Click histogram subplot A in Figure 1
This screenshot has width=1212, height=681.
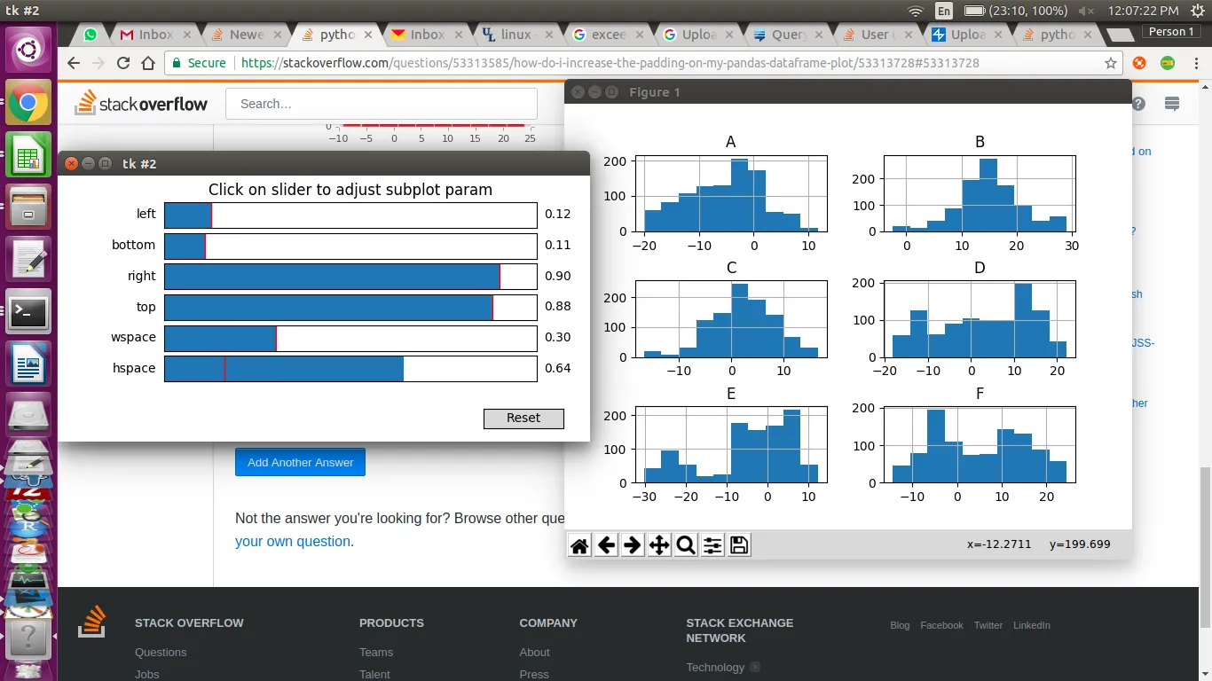point(731,193)
